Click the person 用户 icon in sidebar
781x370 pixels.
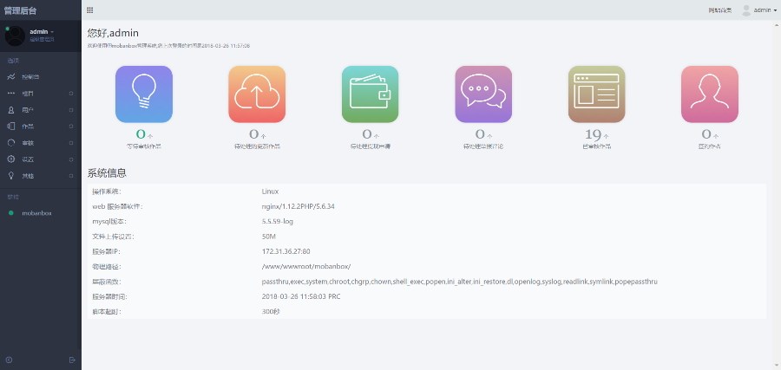pyautogui.click(x=11, y=110)
